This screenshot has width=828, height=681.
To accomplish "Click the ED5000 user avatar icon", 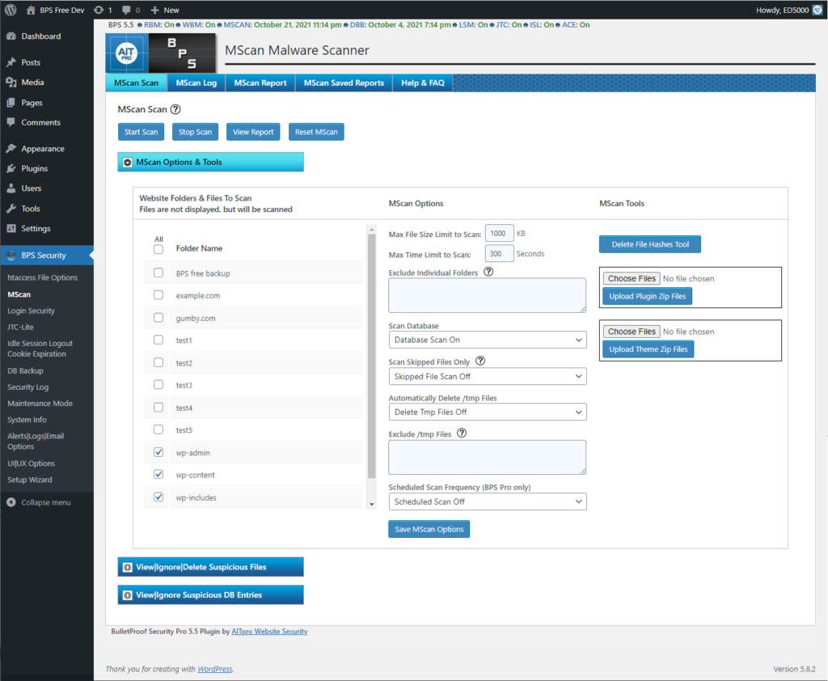I will pos(817,10).
